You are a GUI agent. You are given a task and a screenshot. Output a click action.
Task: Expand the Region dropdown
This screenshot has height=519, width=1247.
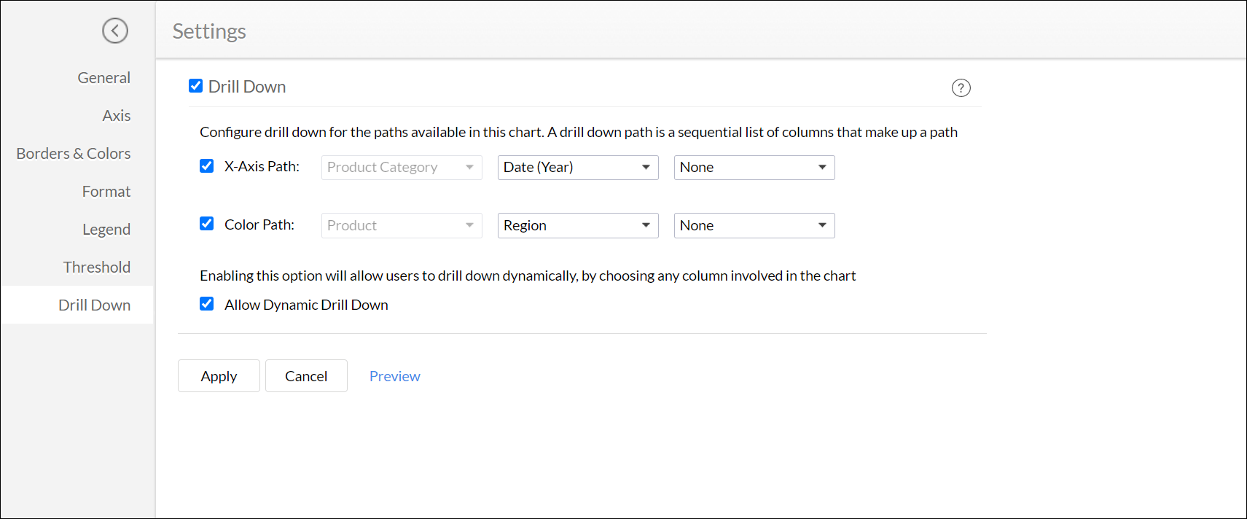coord(577,226)
